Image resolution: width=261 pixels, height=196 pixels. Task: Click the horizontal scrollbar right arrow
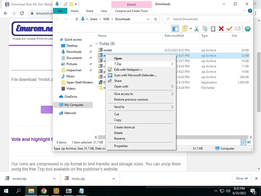click(x=251, y=137)
